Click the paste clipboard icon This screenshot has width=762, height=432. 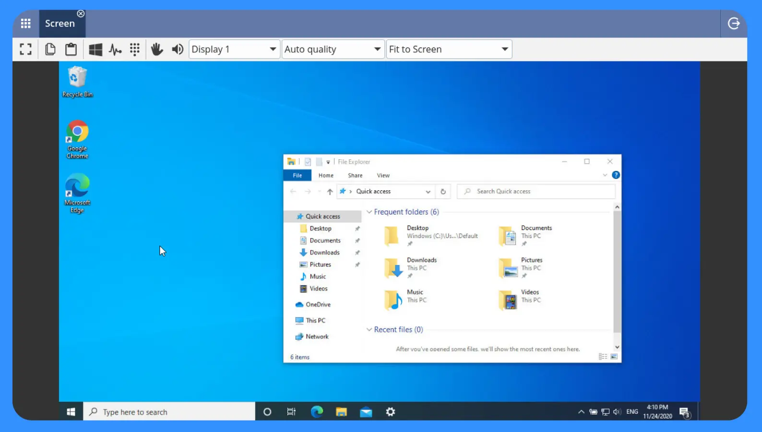(71, 49)
